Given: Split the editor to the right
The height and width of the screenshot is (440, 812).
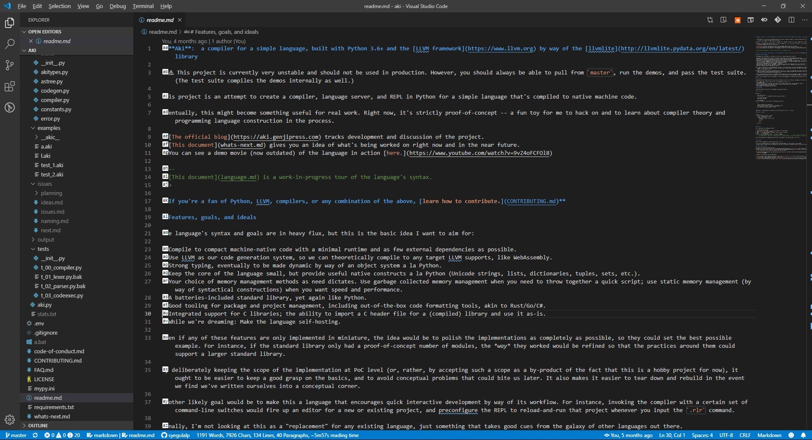Looking at the screenshot, I should [x=791, y=20].
